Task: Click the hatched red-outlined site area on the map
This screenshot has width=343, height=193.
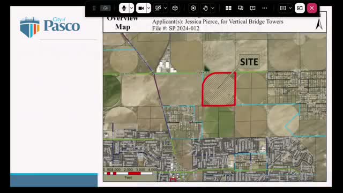Action: [x=219, y=90]
